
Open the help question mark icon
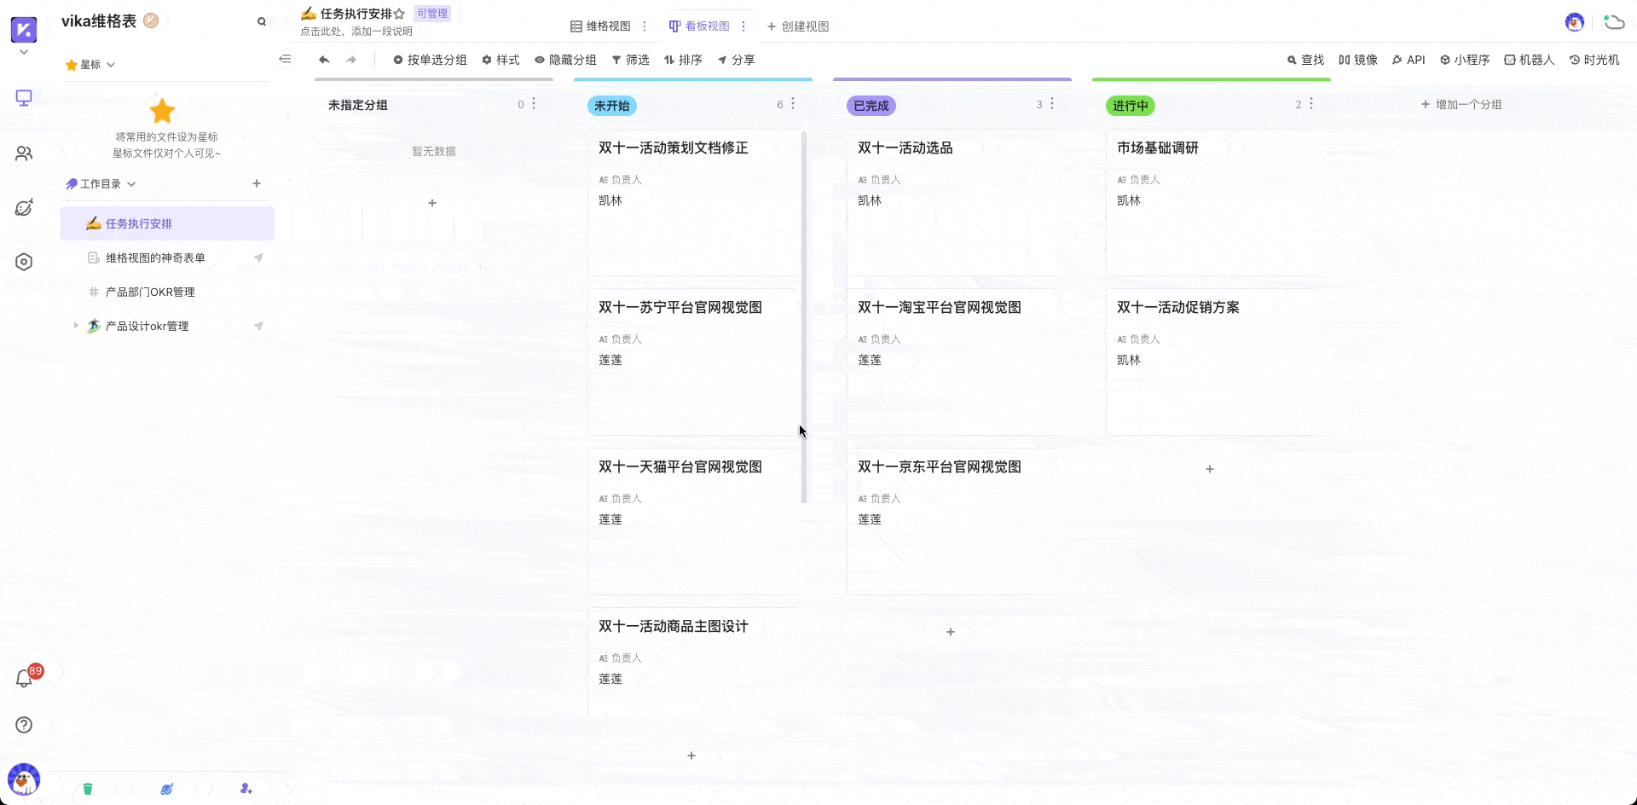tap(24, 725)
